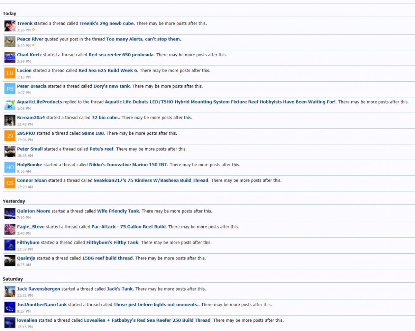
Task: Open AquaticLifeProducts profile link
Action: [x=40, y=102]
